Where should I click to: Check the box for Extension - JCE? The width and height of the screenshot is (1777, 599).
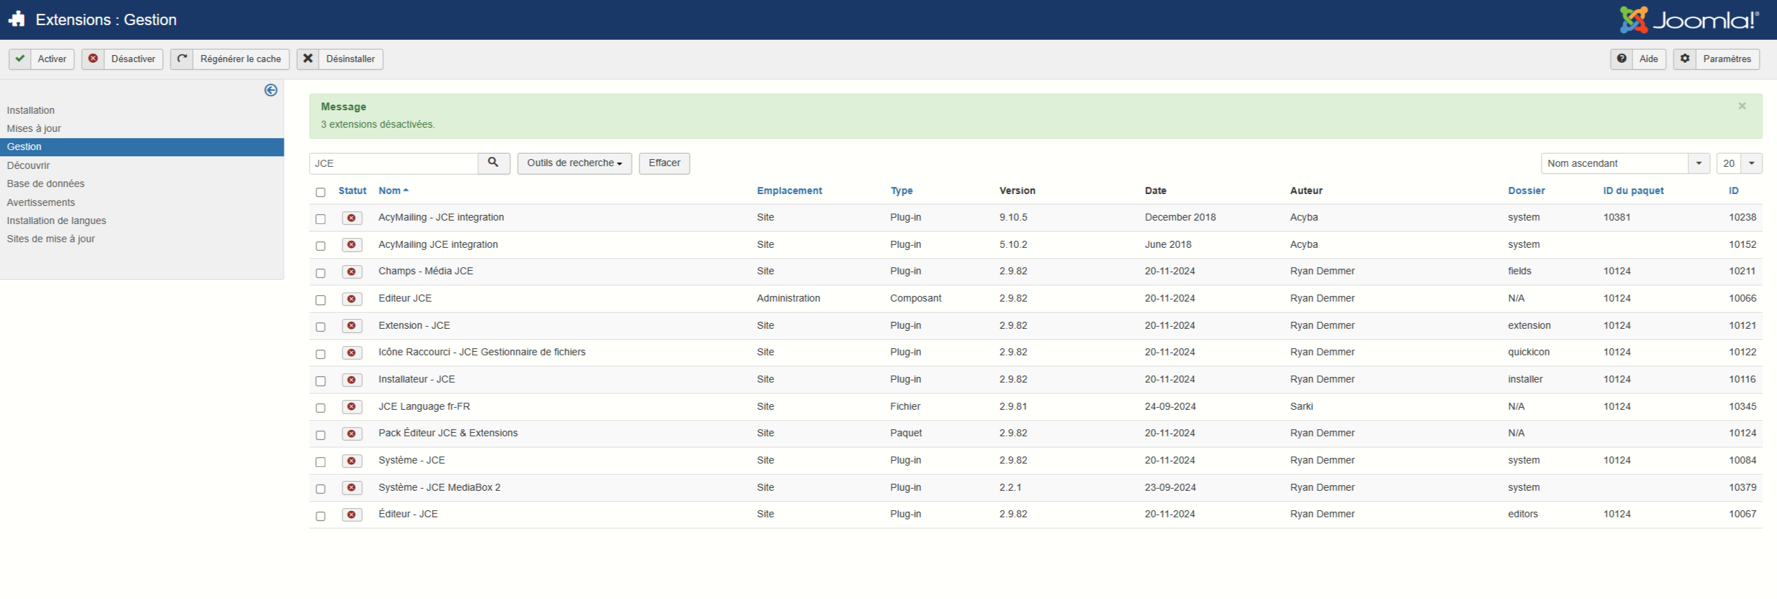(x=321, y=327)
